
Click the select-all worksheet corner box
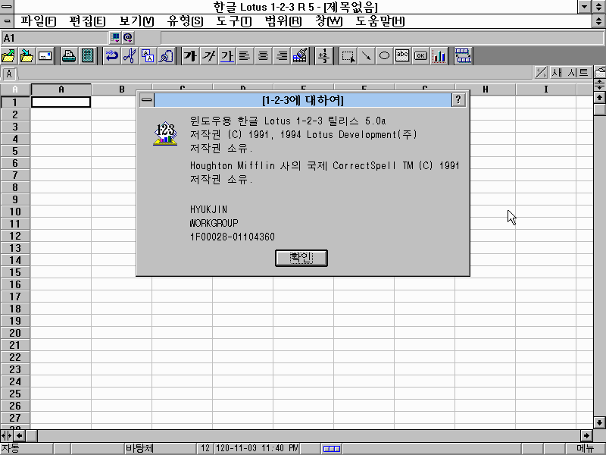click(15, 89)
